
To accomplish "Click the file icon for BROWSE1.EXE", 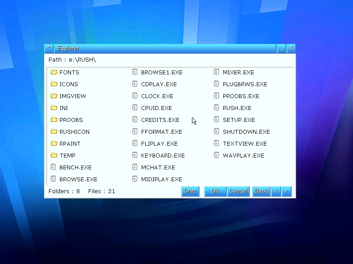I will [135, 72].
